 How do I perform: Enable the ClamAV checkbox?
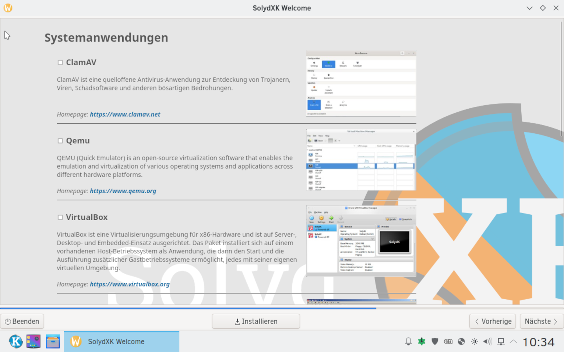click(60, 63)
